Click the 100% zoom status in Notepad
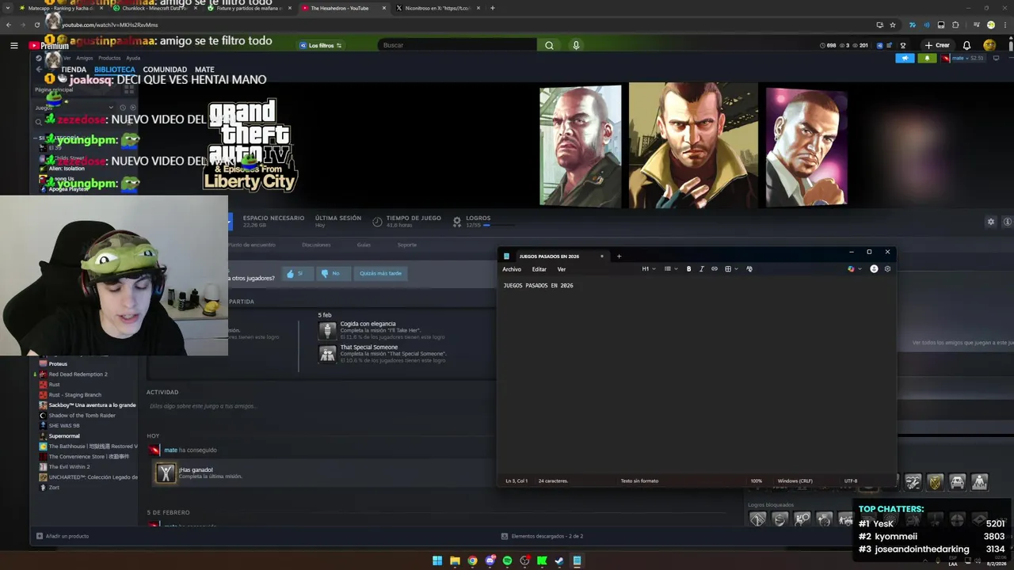Image resolution: width=1014 pixels, height=570 pixels. [756, 481]
